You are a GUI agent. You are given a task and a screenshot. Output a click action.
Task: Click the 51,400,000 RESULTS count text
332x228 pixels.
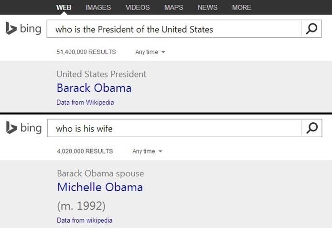86,52
